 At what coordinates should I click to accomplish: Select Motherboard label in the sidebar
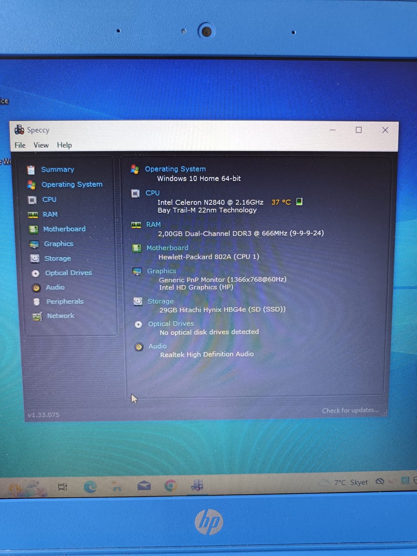coord(64,229)
